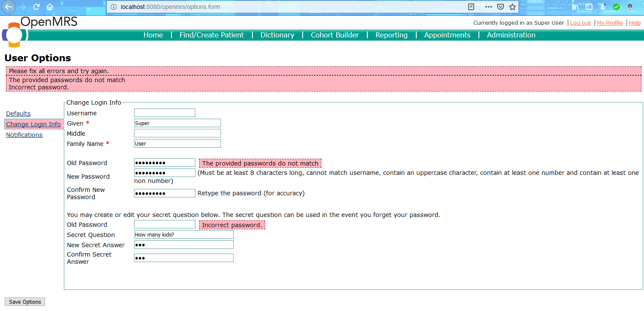Click the Given name field containing Super
This screenshot has width=644, height=311.
177,123
